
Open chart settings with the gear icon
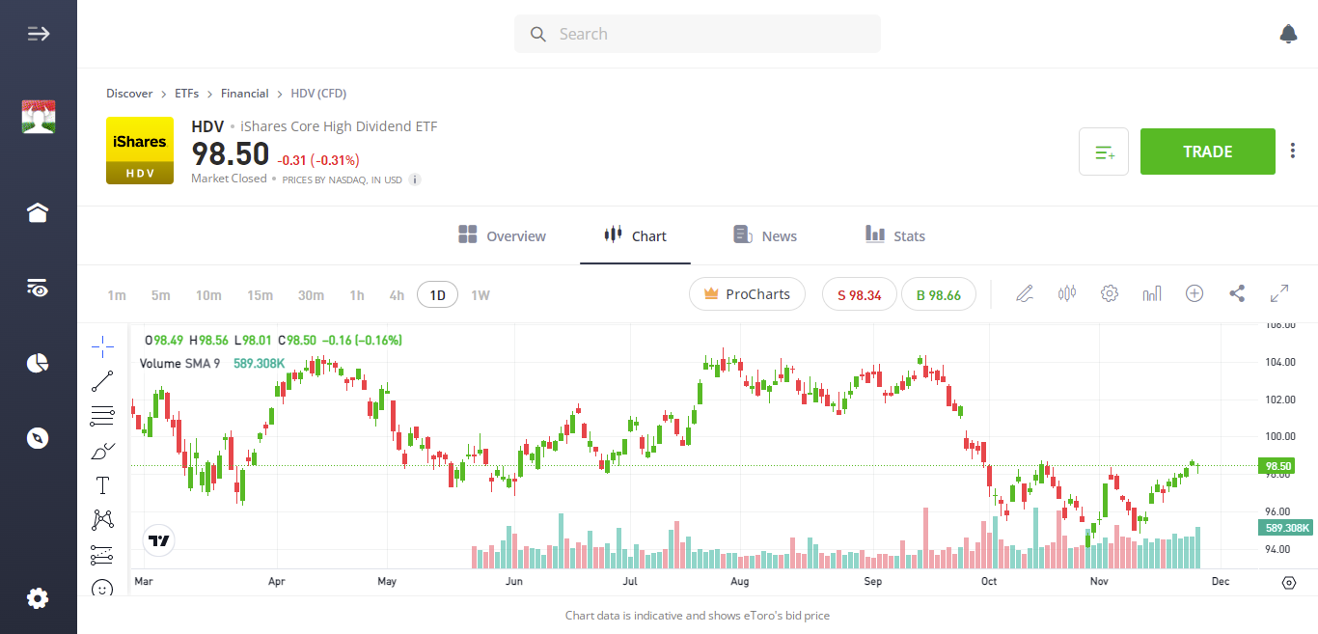1110,293
